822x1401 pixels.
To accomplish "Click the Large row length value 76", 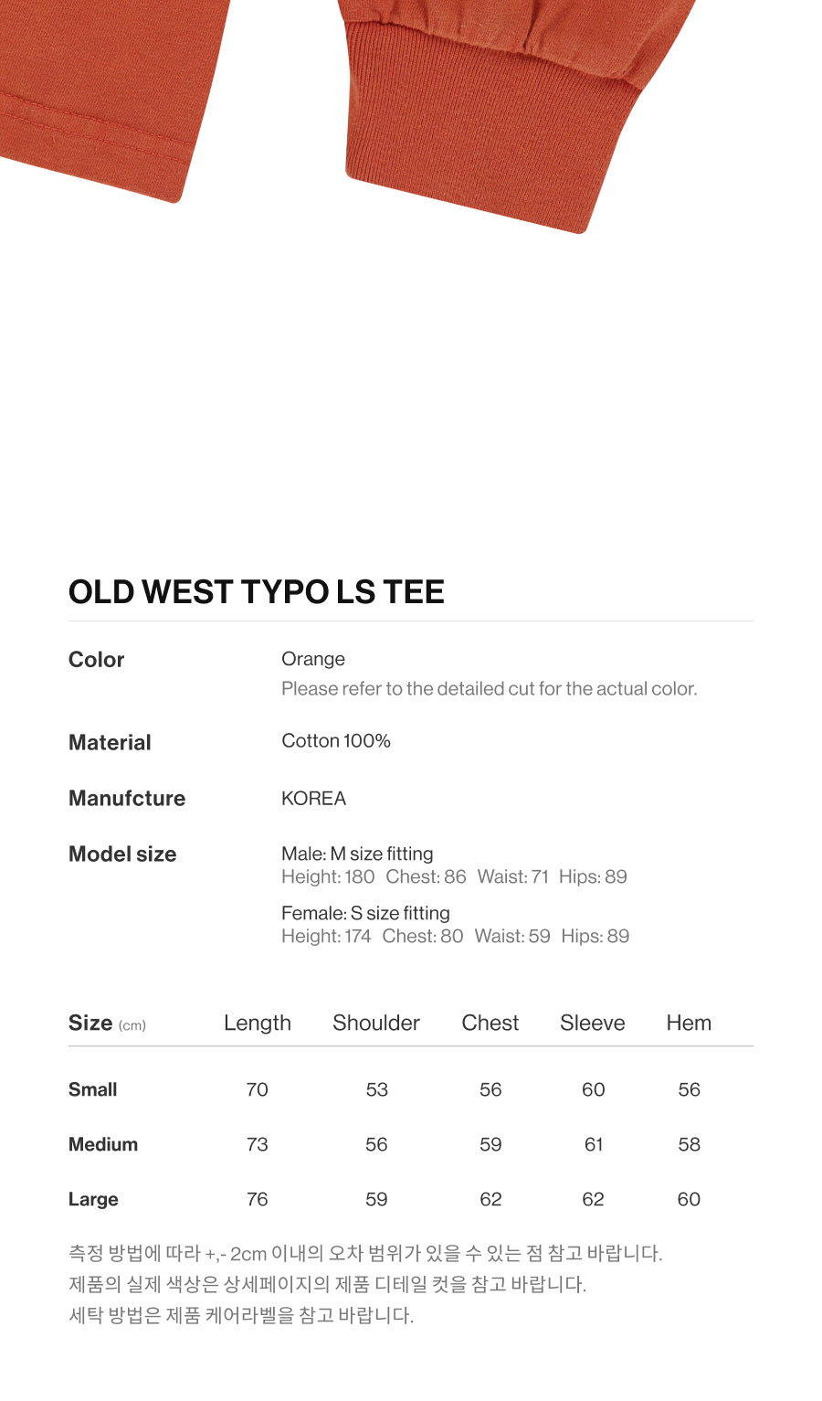I will pyautogui.click(x=258, y=1199).
